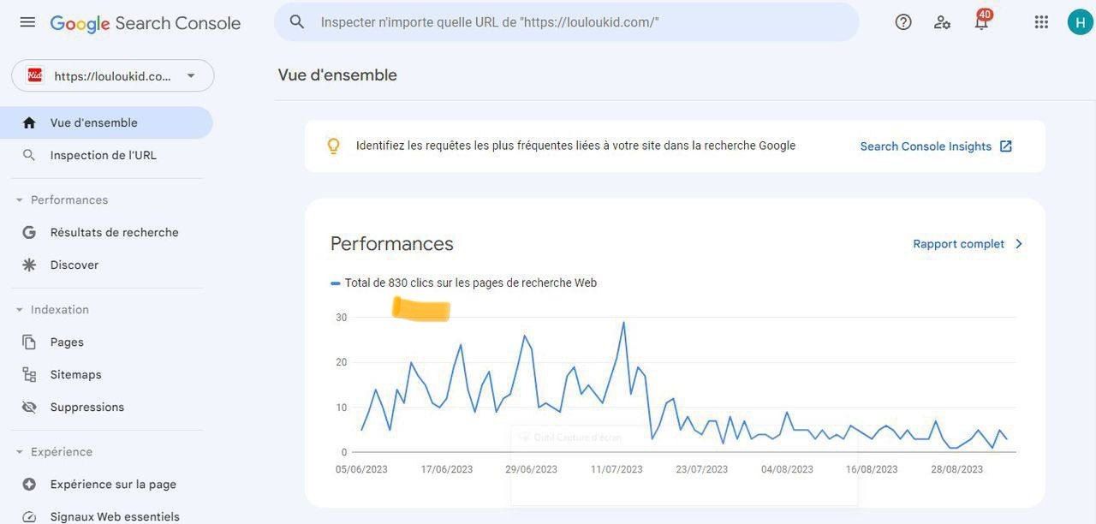Open the Help question mark icon
Screen dimensions: 1096x524
903,22
